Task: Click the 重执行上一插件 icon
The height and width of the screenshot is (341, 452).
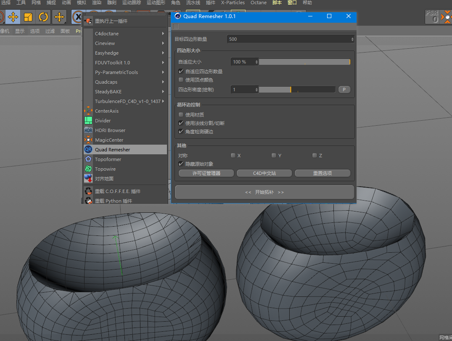Action: 88,21
